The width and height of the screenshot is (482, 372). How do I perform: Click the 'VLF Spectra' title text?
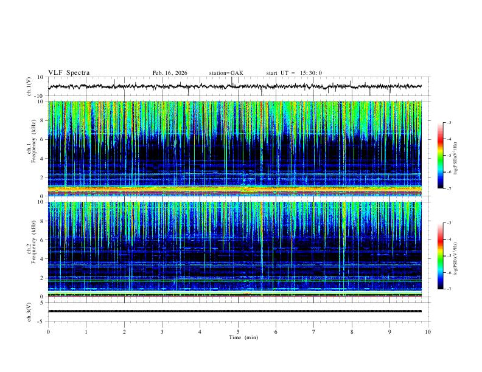click(x=69, y=73)
